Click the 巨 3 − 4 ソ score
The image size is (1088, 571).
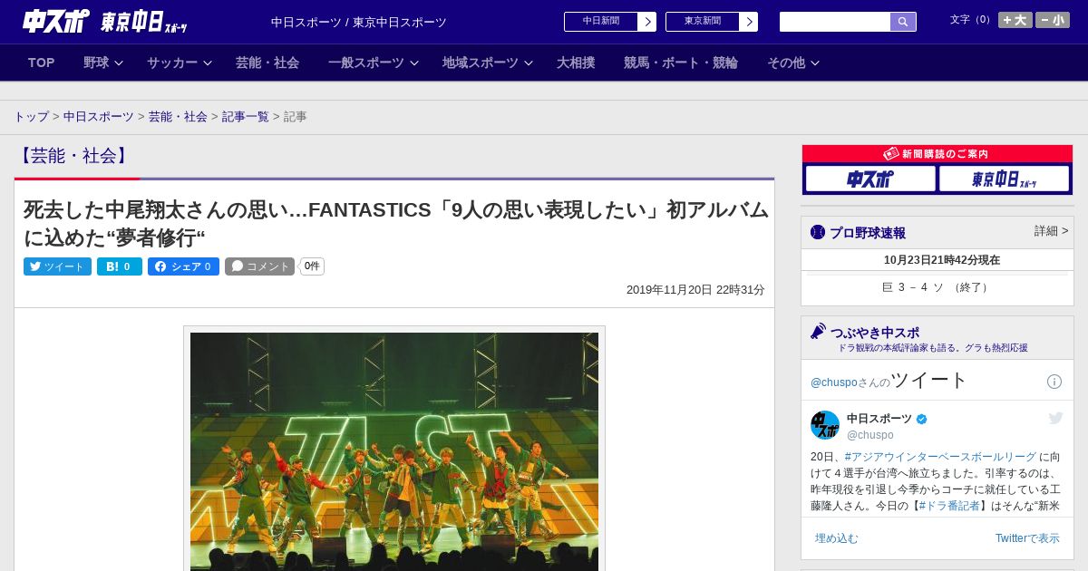[x=937, y=287]
